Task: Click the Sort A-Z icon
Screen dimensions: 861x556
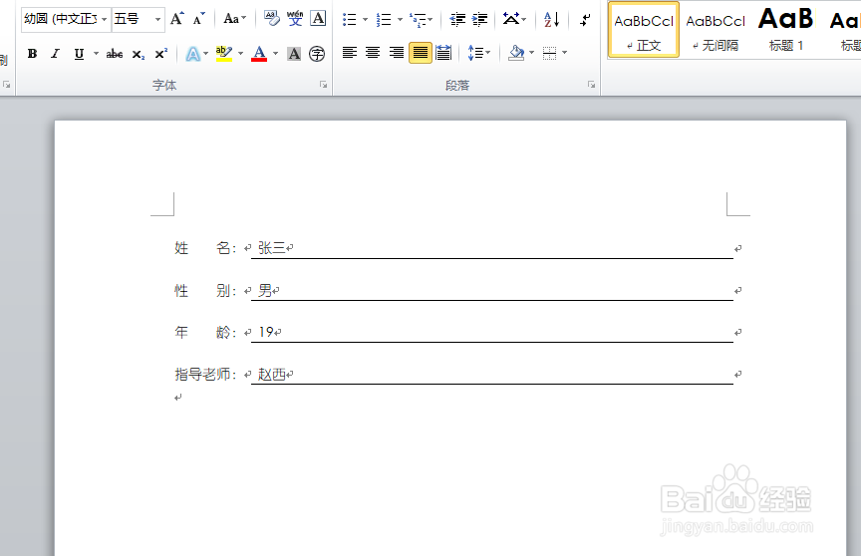Action: point(551,20)
